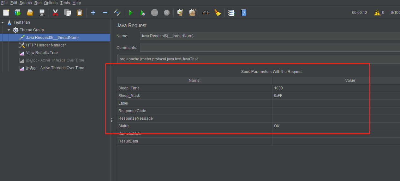Start the test with green play icon
Screen dimensions: 400x181
click(x=131, y=13)
